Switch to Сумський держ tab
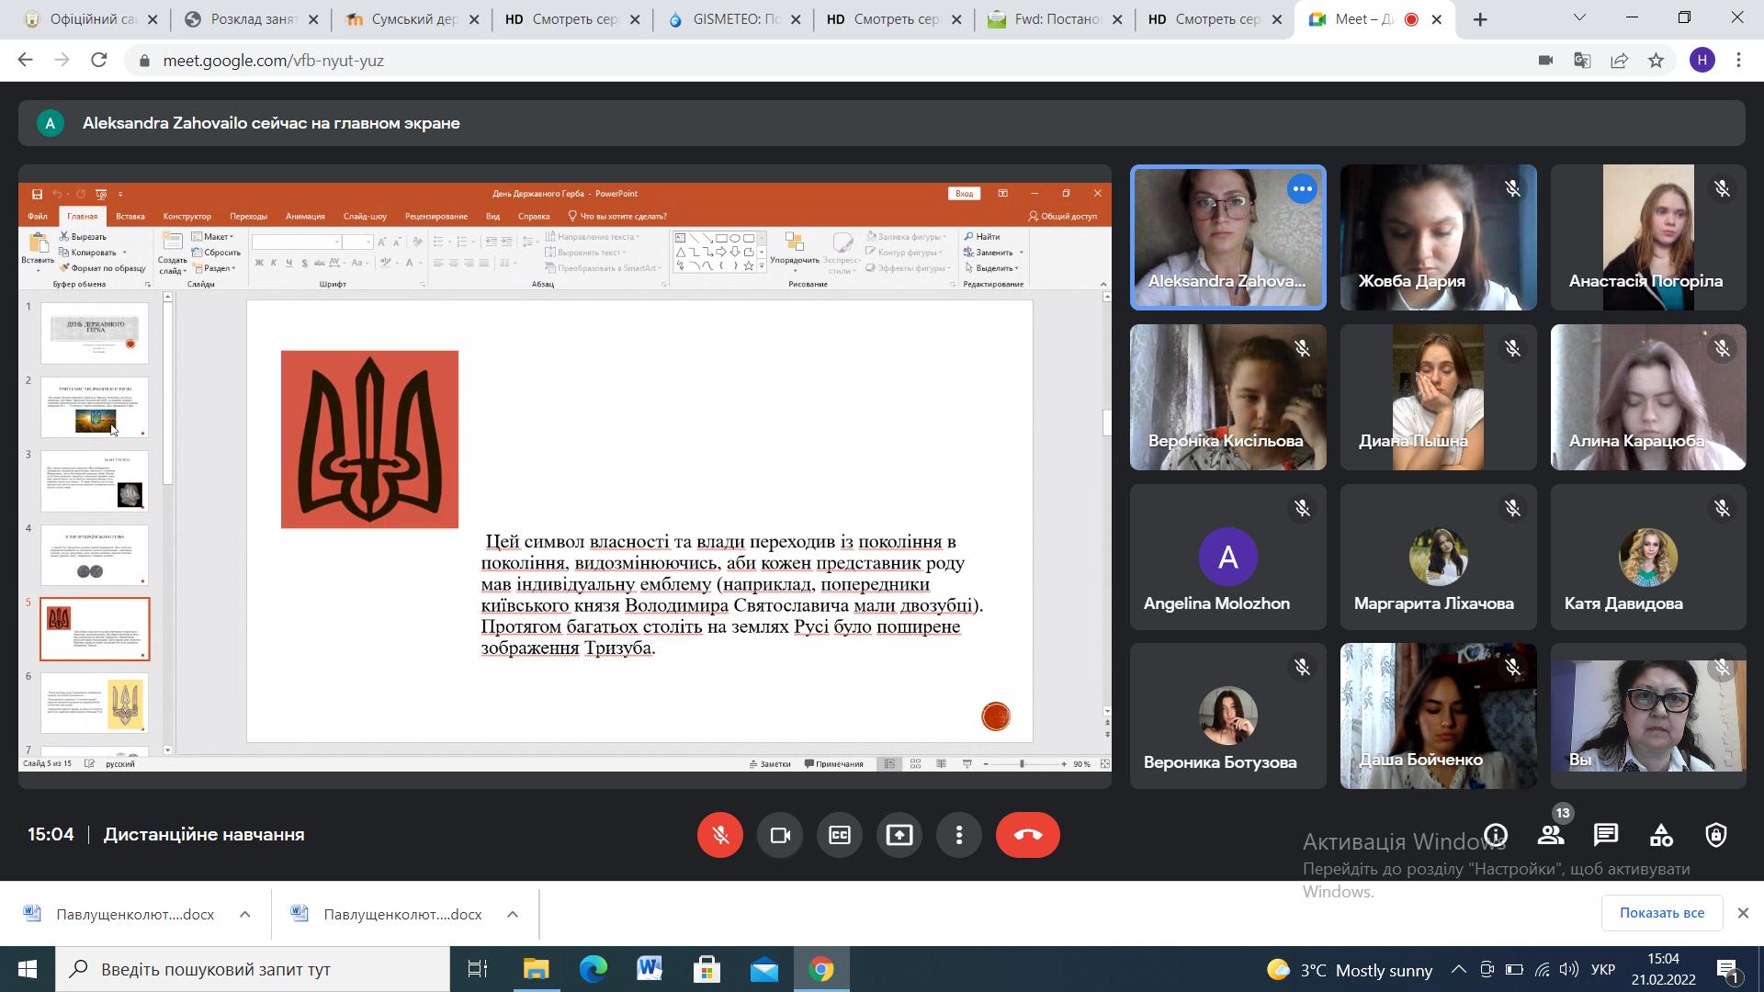This screenshot has height=992, width=1764. tap(413, 19)
